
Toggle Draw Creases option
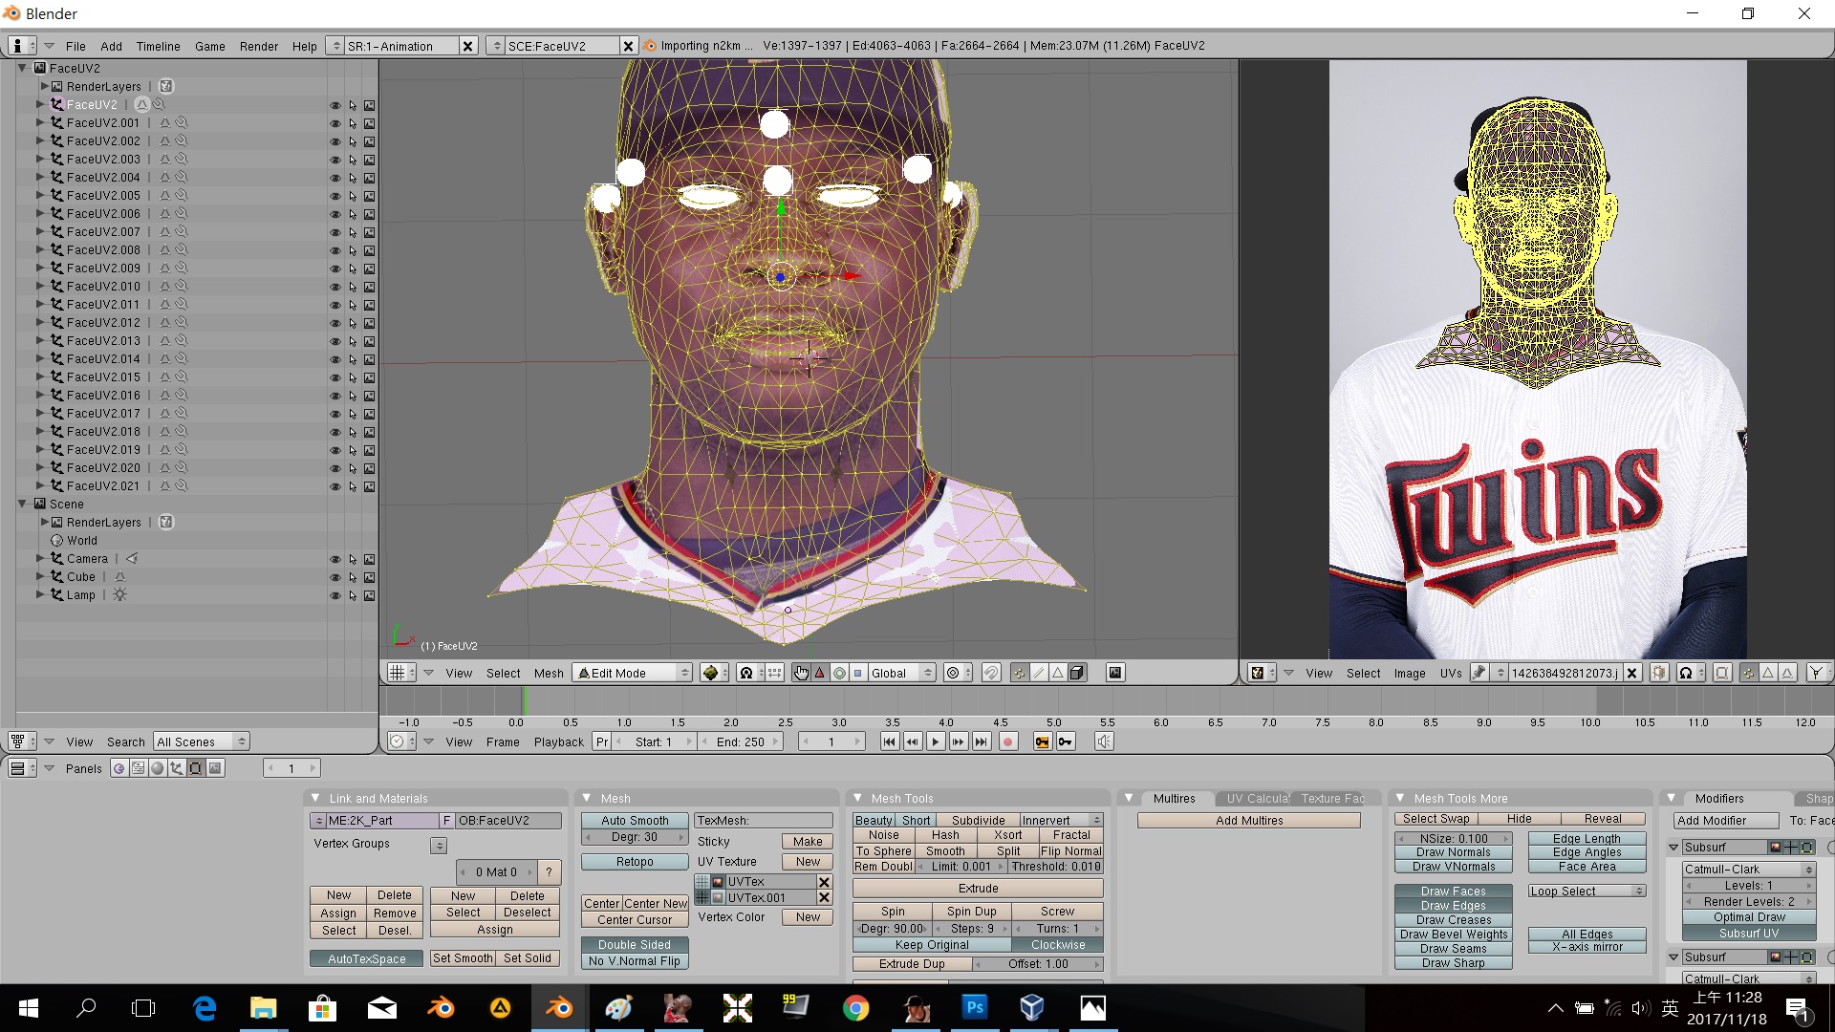pos(1453,919)
